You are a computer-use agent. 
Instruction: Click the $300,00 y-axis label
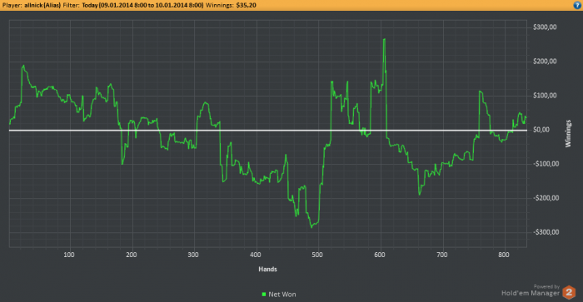pos(545,27)
